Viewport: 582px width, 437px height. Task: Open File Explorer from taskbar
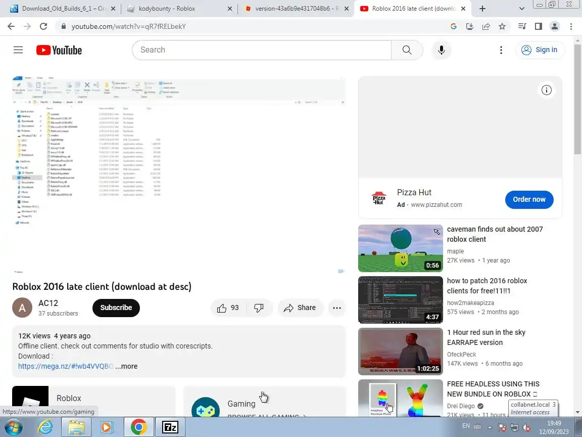(x=76, y=427)
